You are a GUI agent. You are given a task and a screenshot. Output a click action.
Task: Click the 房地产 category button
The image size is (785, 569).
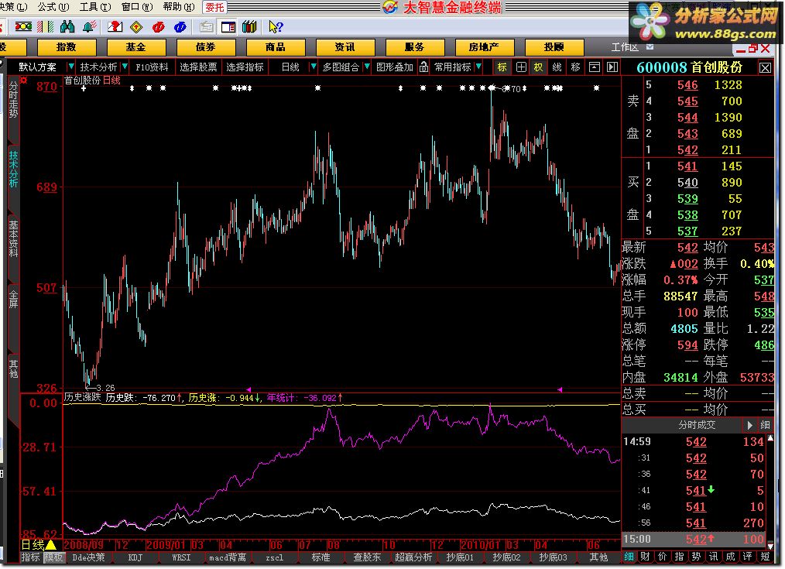tap(484, 47)
